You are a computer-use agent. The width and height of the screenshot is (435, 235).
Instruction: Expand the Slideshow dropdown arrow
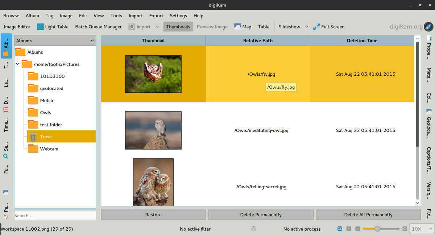pyautogui.click(x=306, y=27)
